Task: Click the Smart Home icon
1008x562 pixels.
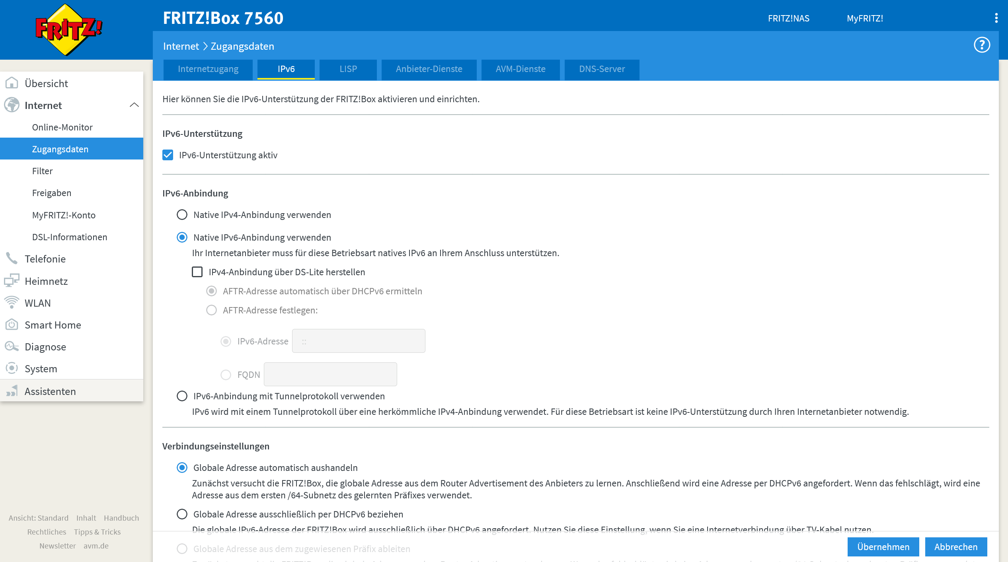Action: point(12,325)
